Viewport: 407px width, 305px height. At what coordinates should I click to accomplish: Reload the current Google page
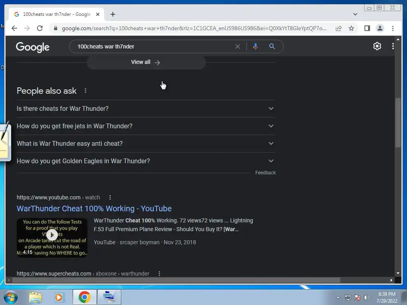click(40, 28)
